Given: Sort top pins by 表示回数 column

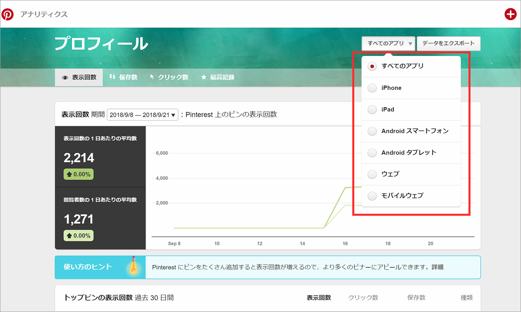Looking at the screenshot, I should (x=319, y=298).
